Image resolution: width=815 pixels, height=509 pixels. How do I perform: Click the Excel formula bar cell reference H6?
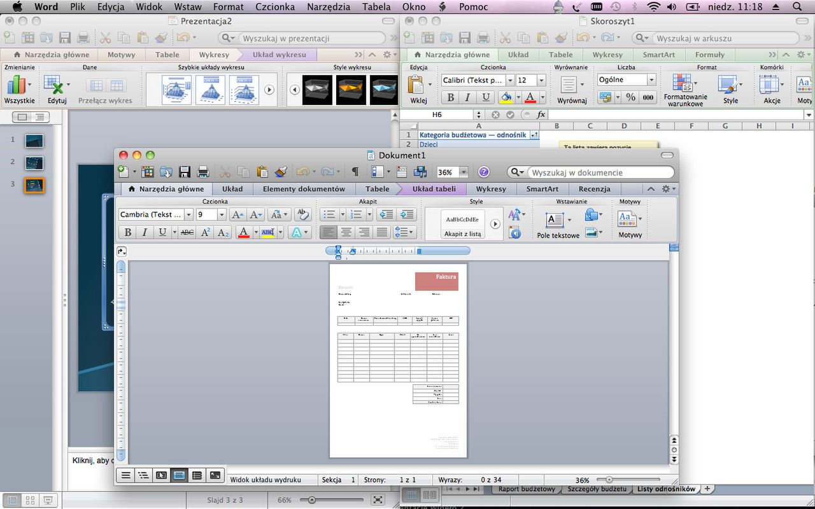coord(437,115)
